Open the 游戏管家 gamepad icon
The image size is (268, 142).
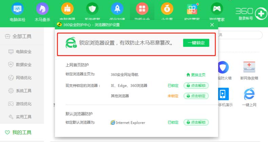coord(217,8)
